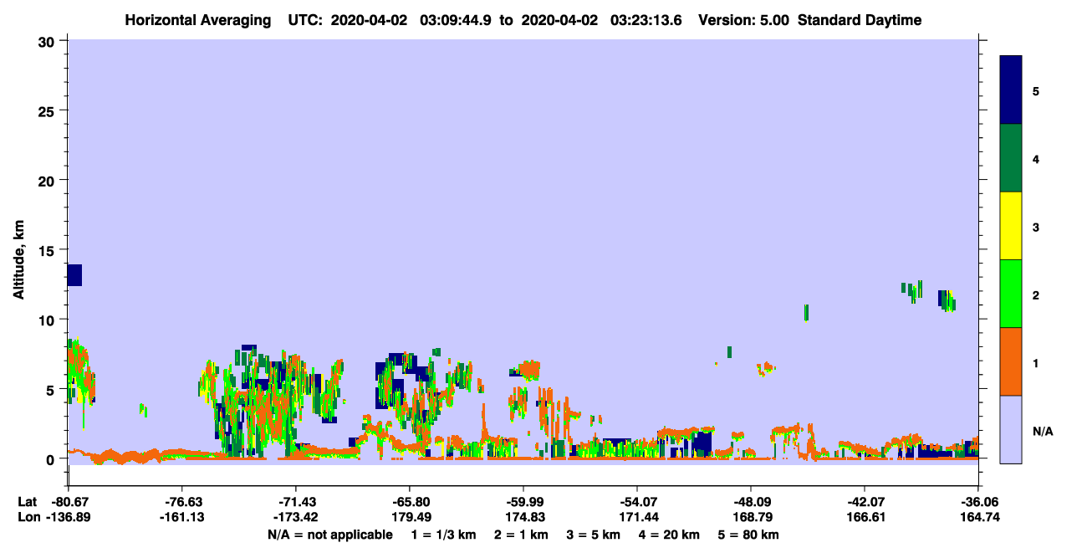Click the y-axis tick label 30

pos(48,41)
